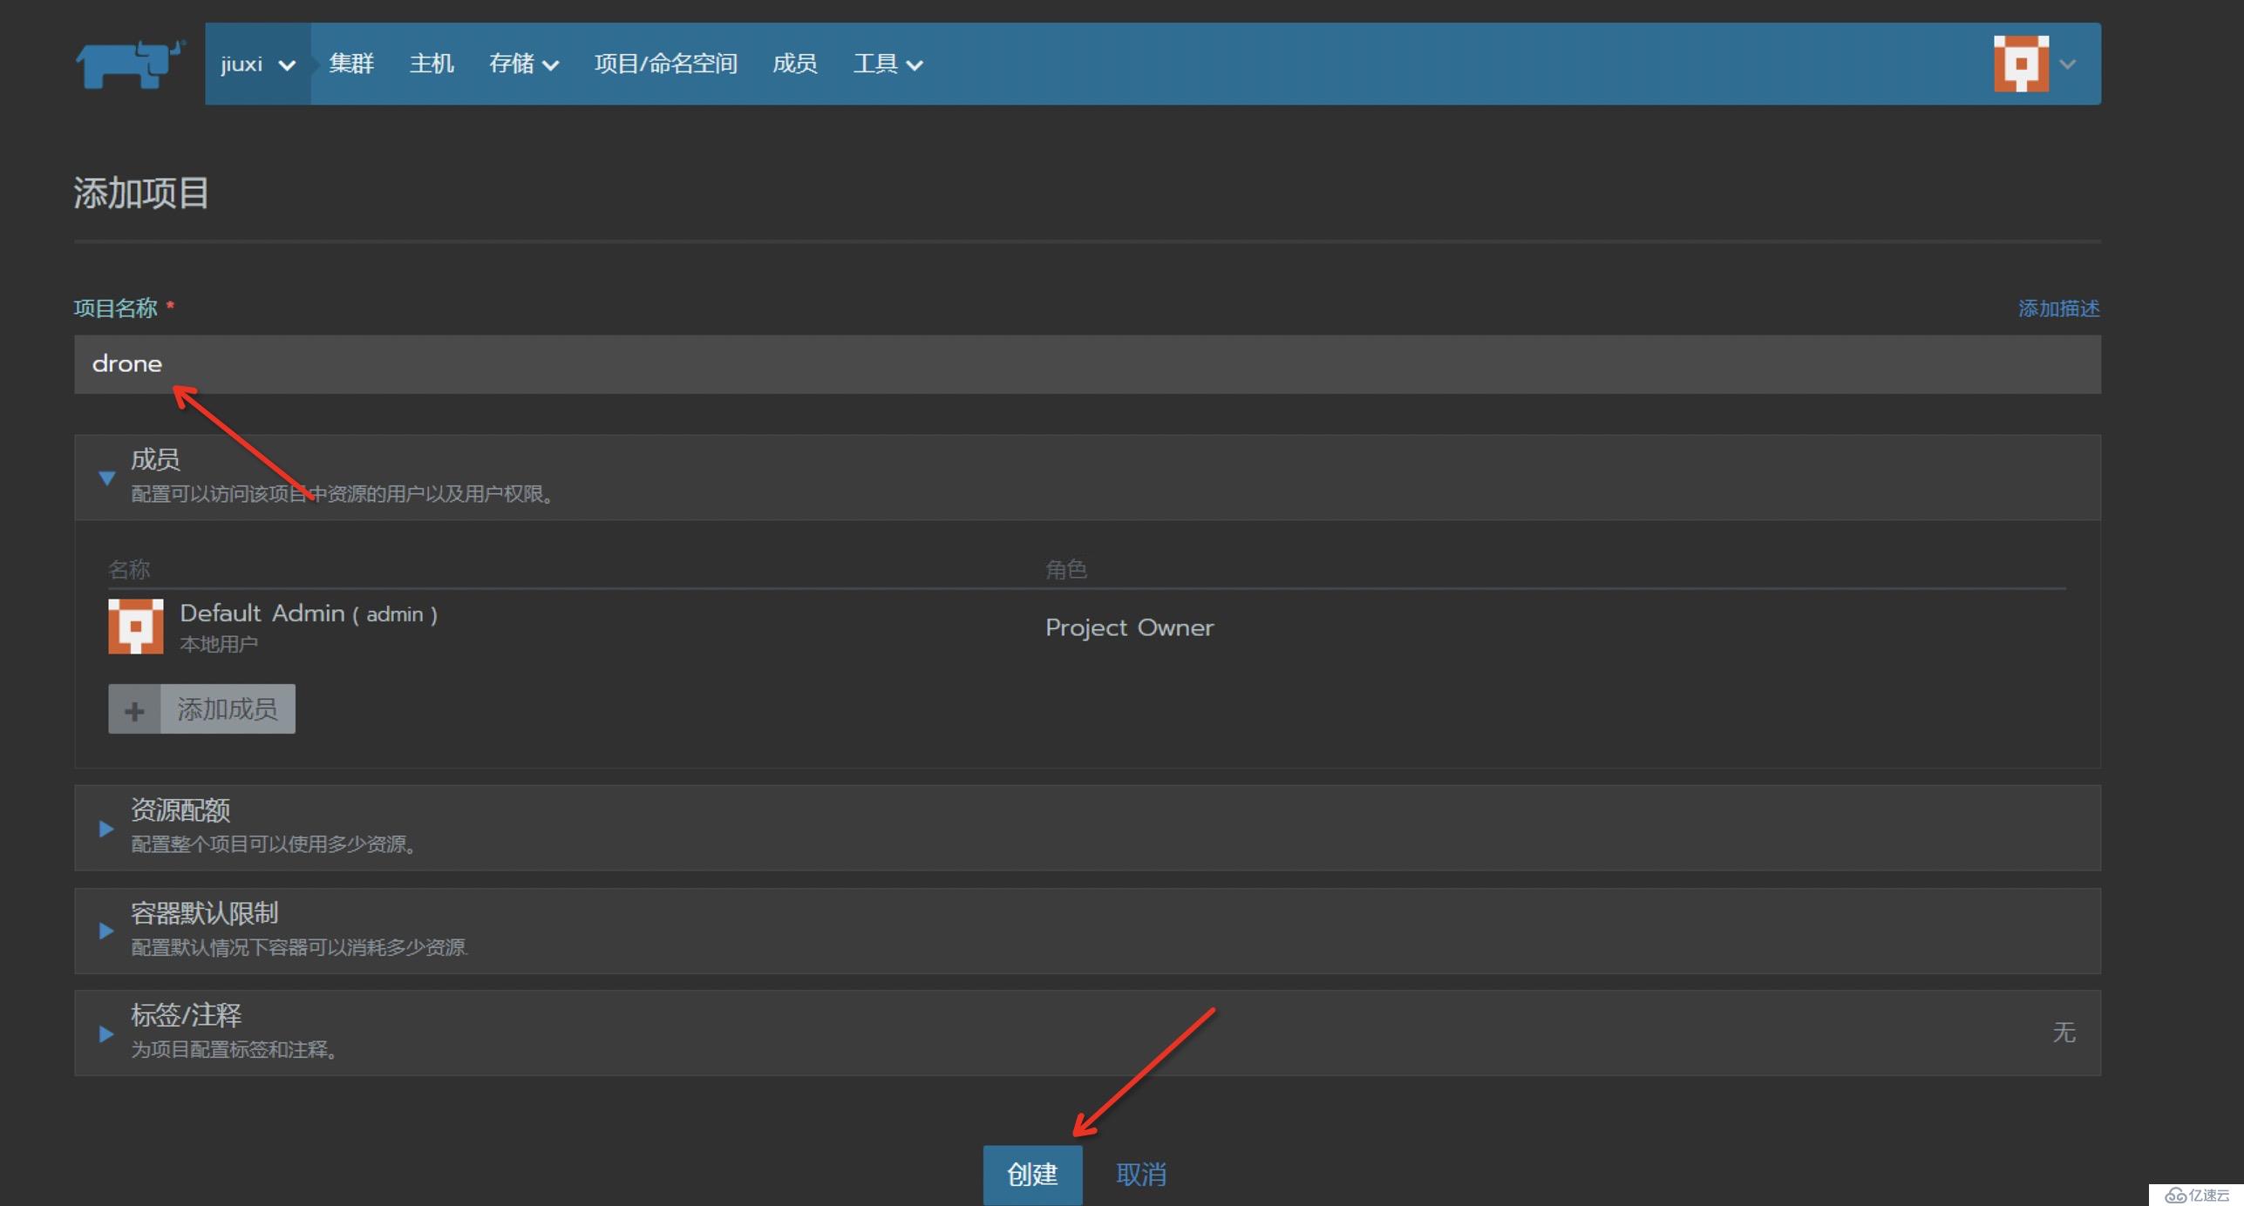The height and width of the screenshot is (1206, 2244).
Task: Go to the 主机 menu item
Action: [432, 64]
